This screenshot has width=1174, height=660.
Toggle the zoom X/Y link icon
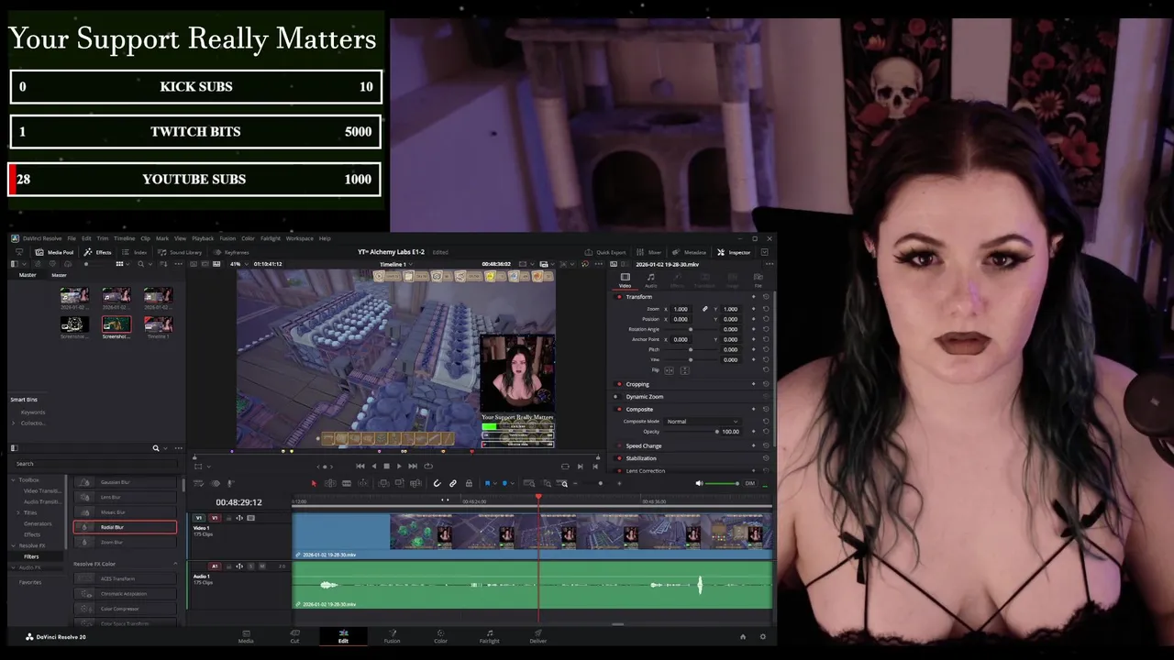point(704,309)
